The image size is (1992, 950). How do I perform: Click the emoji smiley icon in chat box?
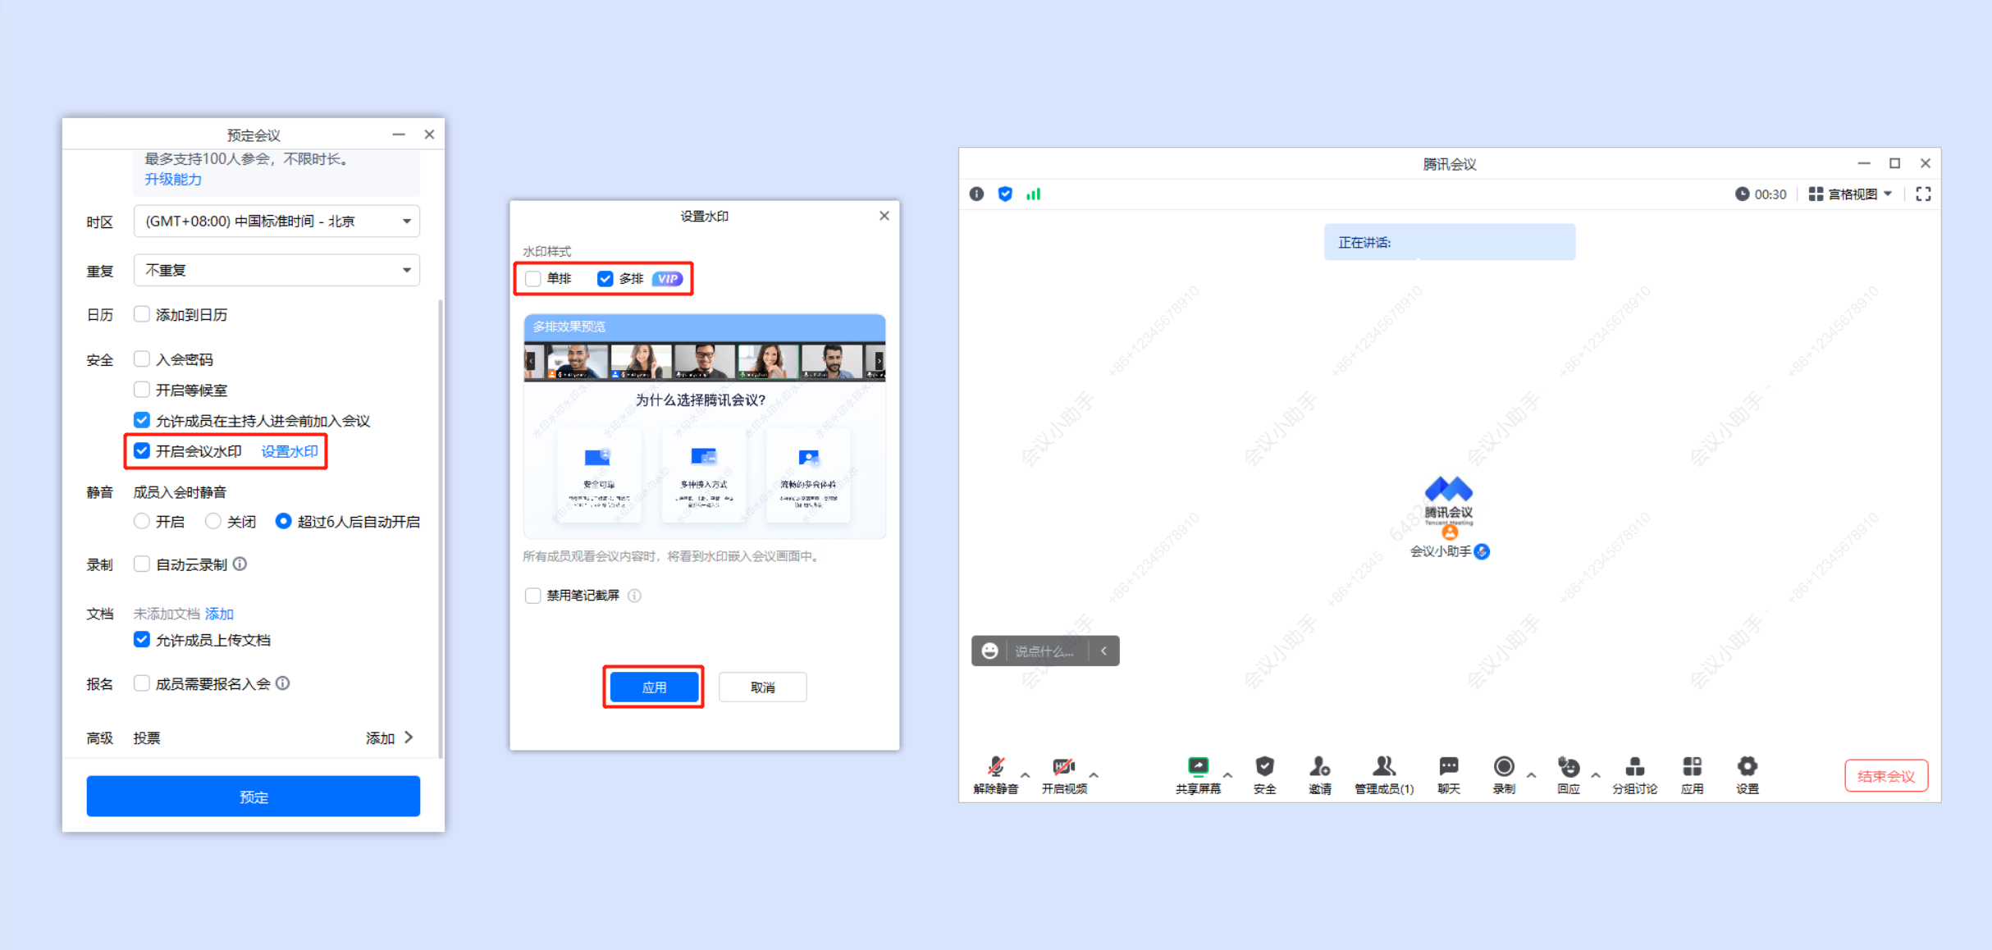pyautogui.click(x=989, y=651)
